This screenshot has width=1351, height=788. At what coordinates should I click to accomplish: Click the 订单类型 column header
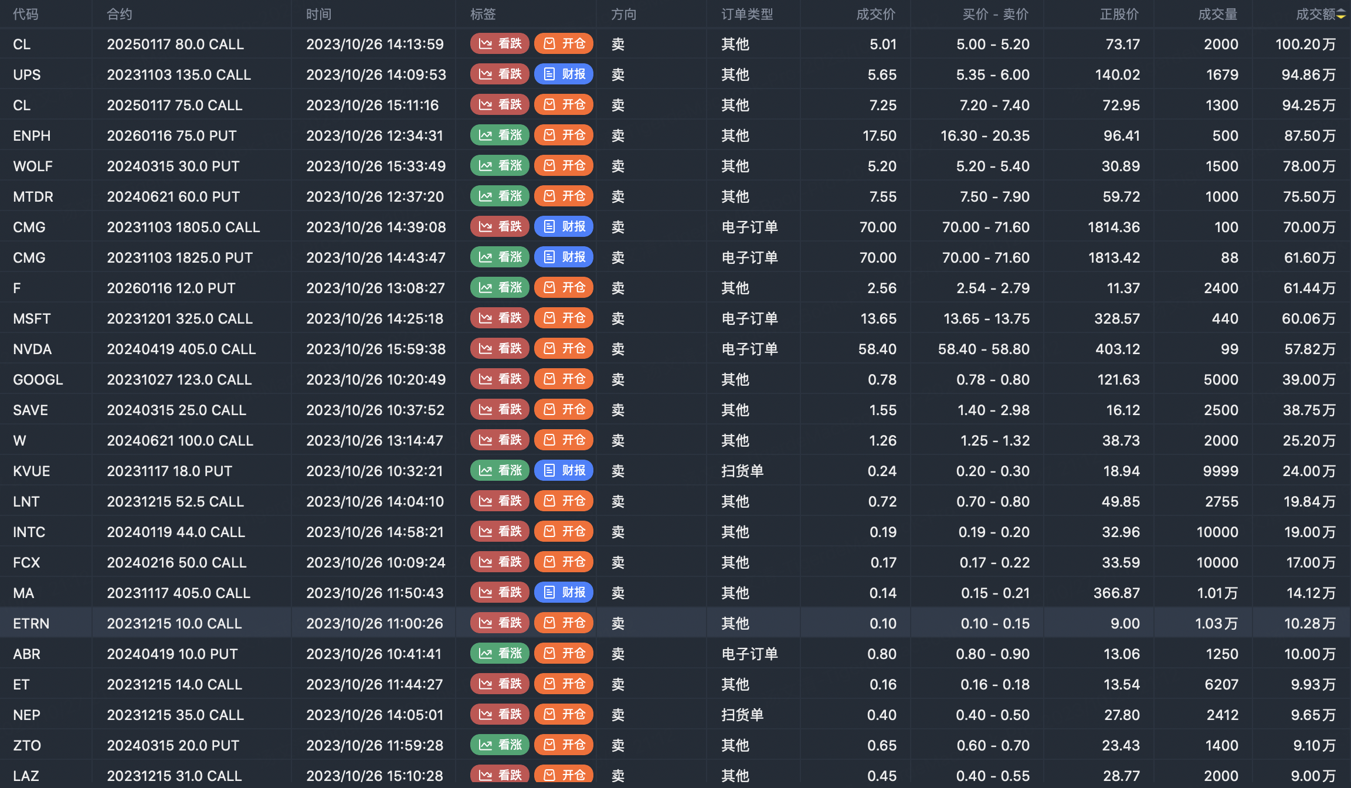coord(746,14)
